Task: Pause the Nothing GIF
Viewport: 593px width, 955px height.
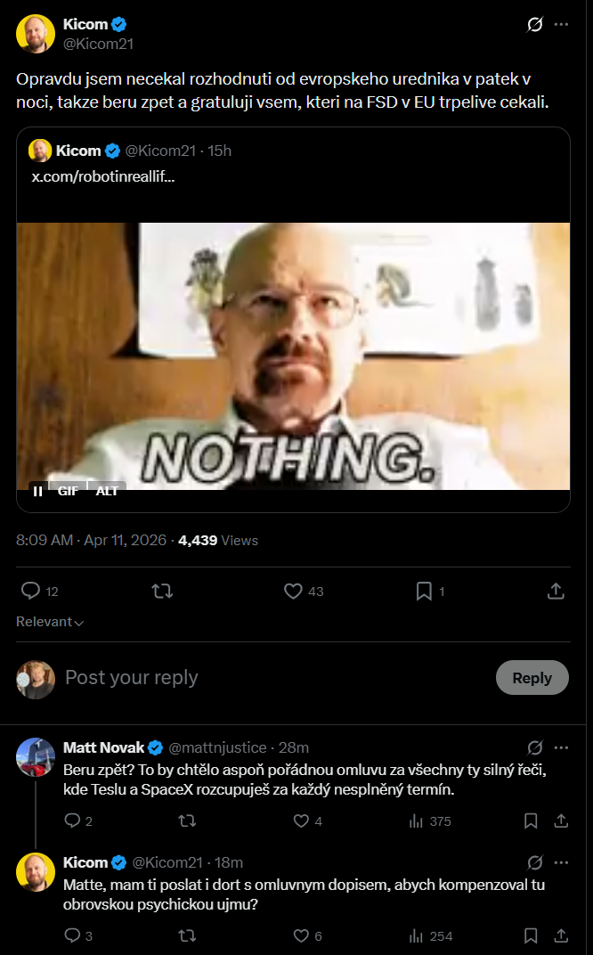Action: pos(38,490)
